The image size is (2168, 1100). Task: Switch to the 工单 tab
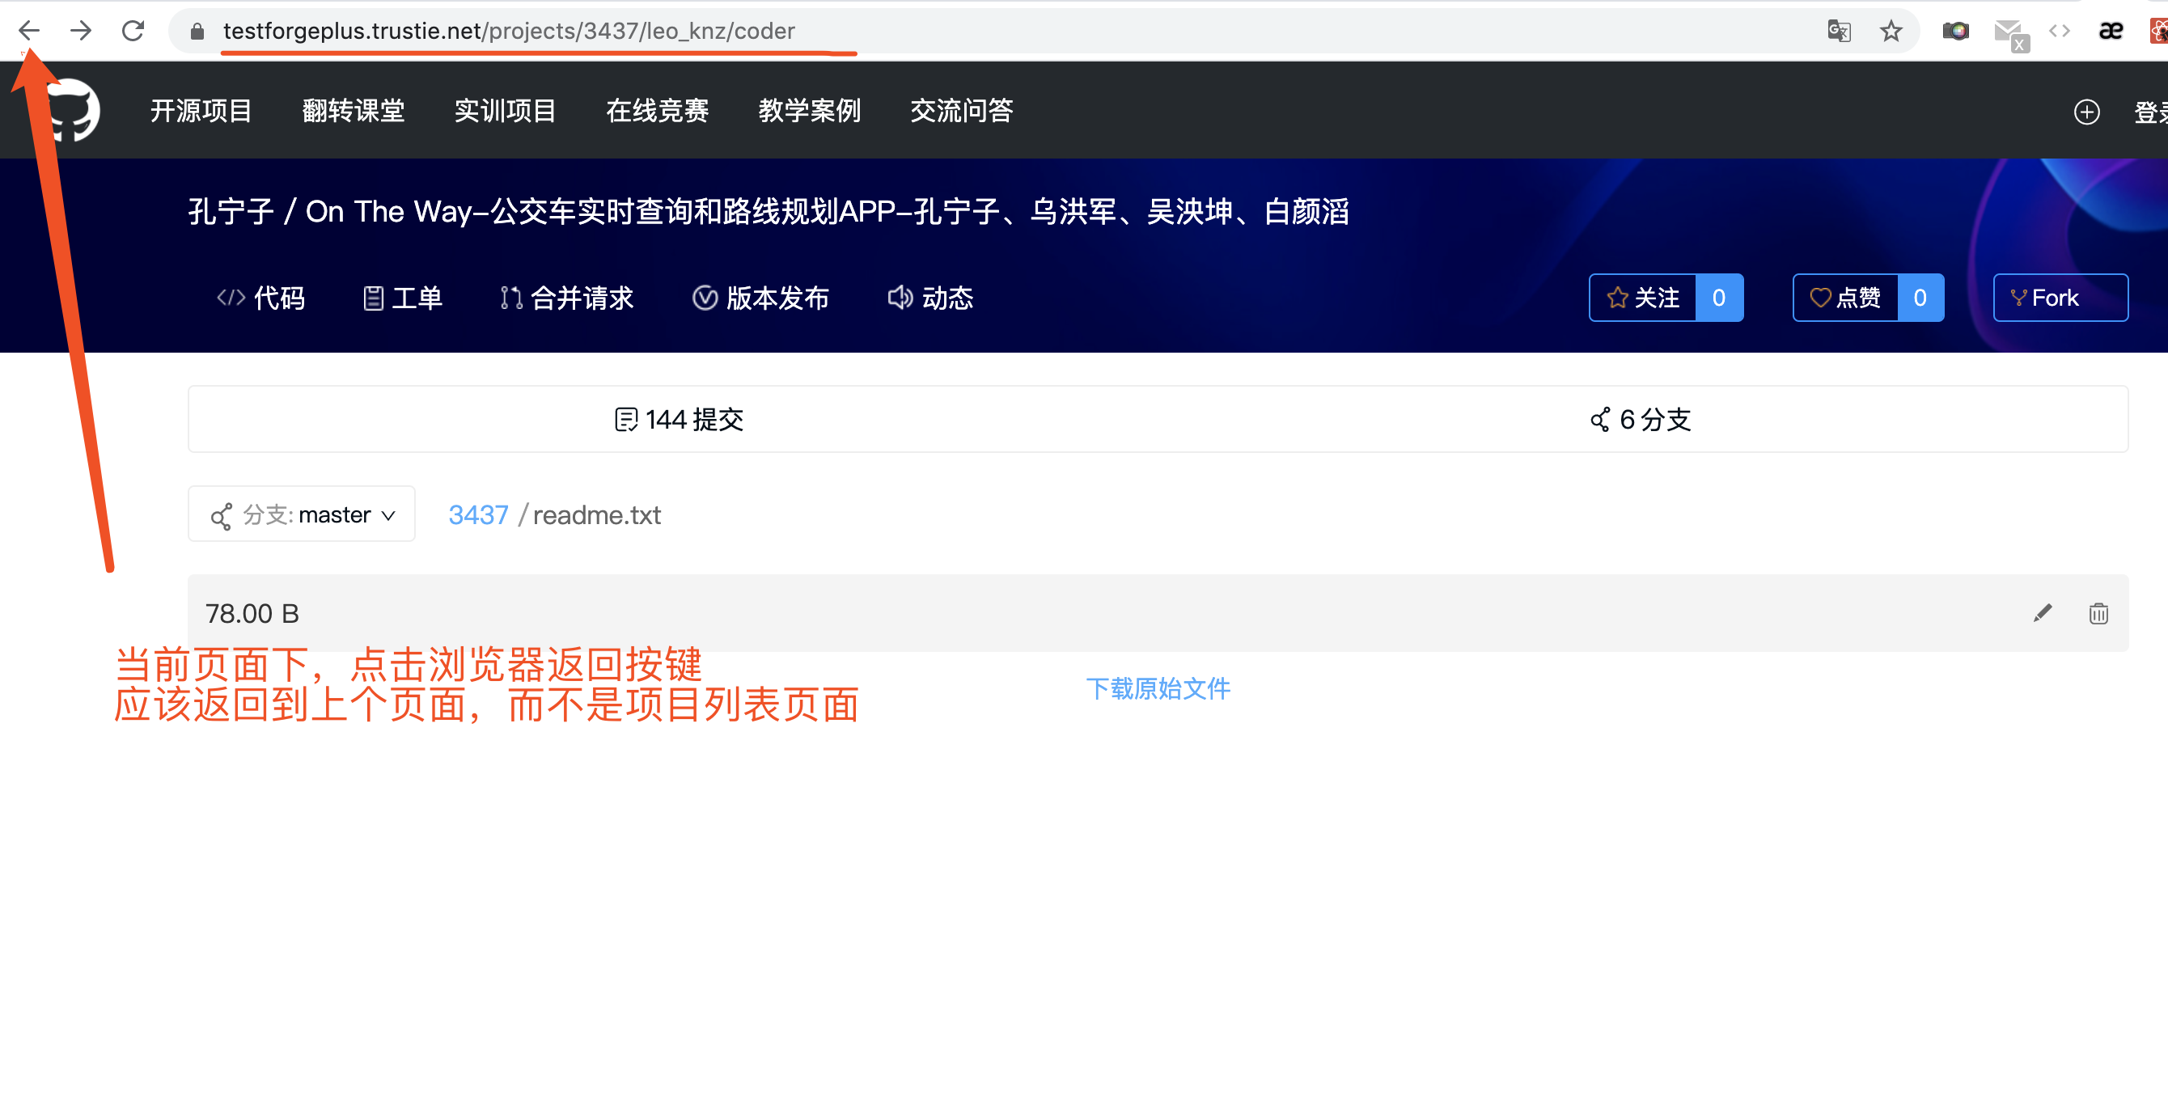402,298
